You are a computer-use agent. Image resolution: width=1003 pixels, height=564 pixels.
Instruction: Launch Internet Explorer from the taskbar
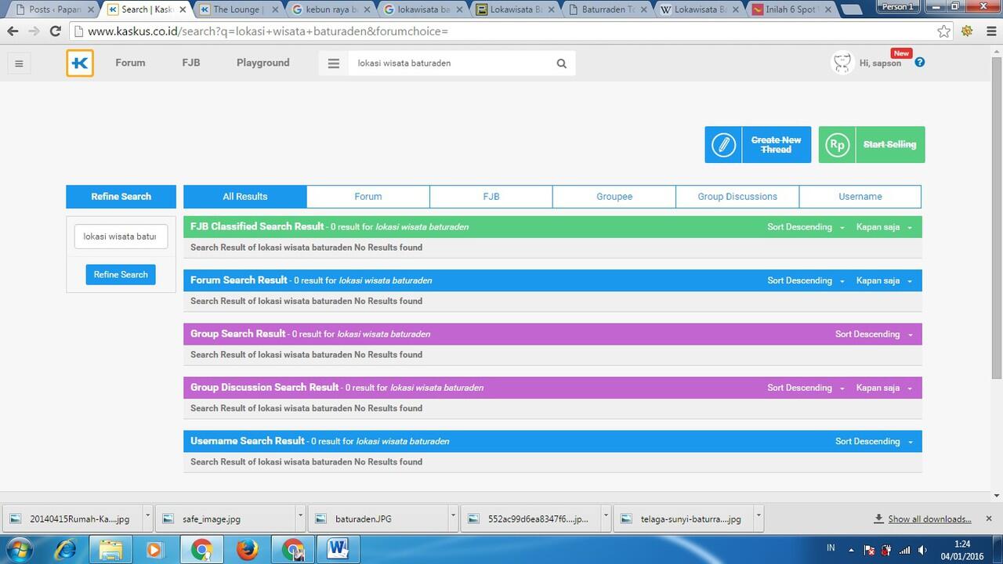(x=66, y=550)
